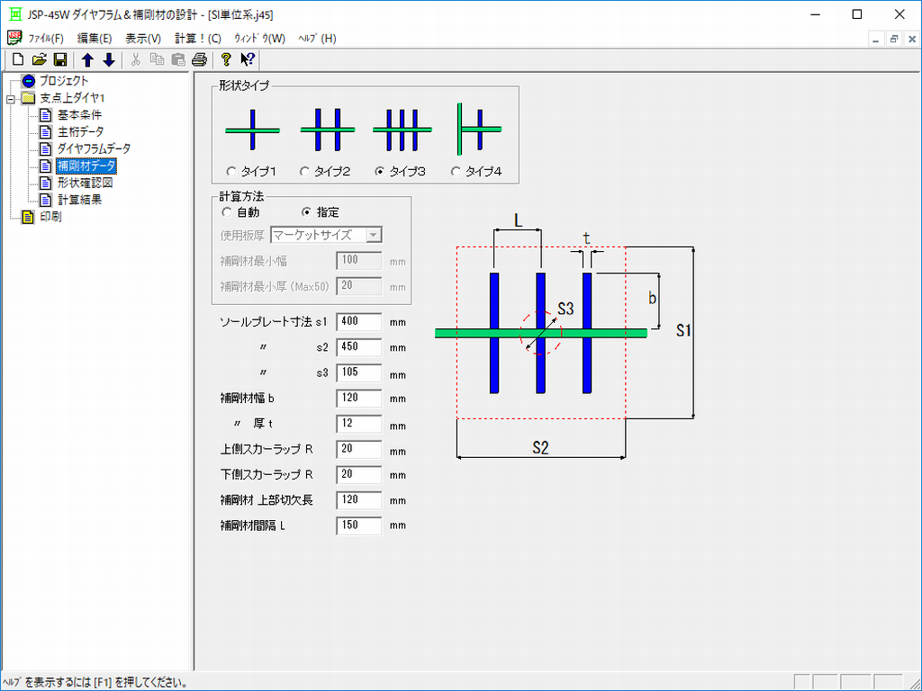Activate the context help pointer icon
The width and height of the screenshot is (922, 691).
click(249, 60)
